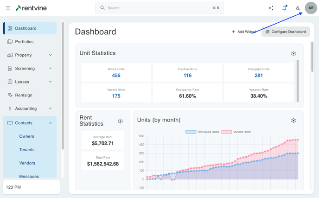Open Unit Statistics widget settings gear
Image resolution: width=319 pixels, height=198 pixels.
point(293,54)
